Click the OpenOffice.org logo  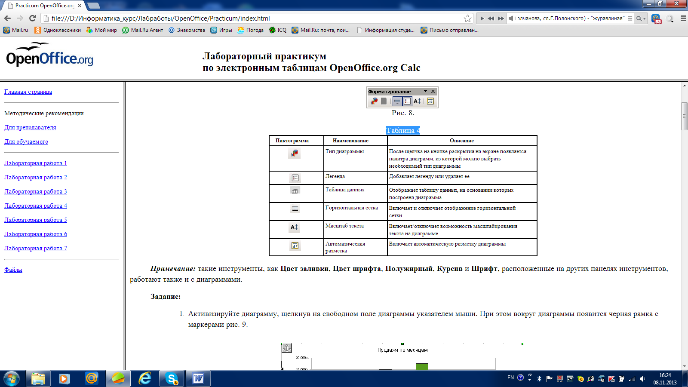(49, 55)
